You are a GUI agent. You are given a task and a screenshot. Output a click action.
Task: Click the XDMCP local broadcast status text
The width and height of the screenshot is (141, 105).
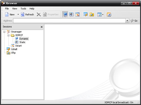point(119,102)
